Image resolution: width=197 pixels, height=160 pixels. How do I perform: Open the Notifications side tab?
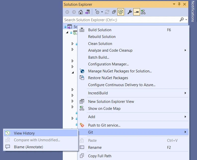193,11
